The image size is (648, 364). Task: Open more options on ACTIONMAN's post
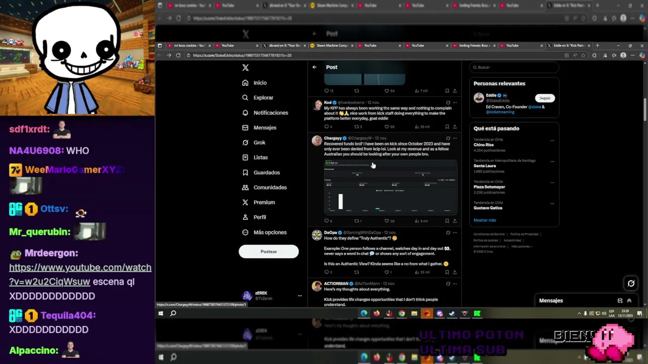455,284
